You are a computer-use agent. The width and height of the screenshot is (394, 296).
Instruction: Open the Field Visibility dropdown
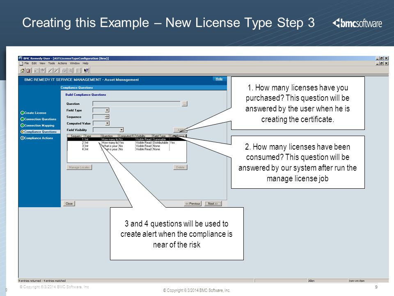click(121, 130)
